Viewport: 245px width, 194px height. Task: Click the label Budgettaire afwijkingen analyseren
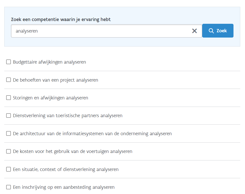pyautogui.click(x=49, y=62)
